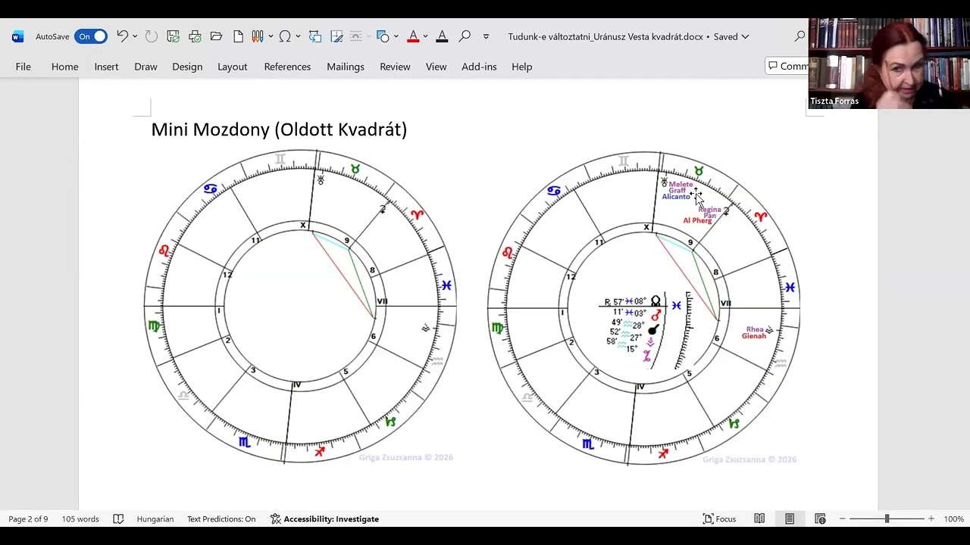Click the Redo icon

tap(151, 36)
